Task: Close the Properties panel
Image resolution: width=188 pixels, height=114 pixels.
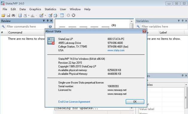Action: [x=186, y=76]
